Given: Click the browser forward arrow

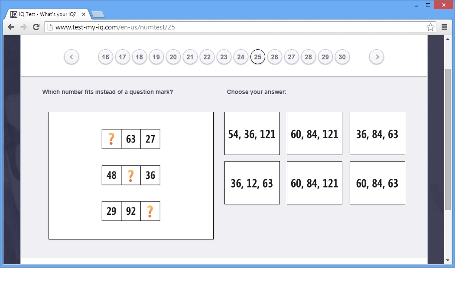Looking at the screenshot, I should (23, 27).
